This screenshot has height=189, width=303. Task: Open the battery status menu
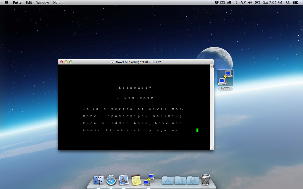(x=257, y=2)
